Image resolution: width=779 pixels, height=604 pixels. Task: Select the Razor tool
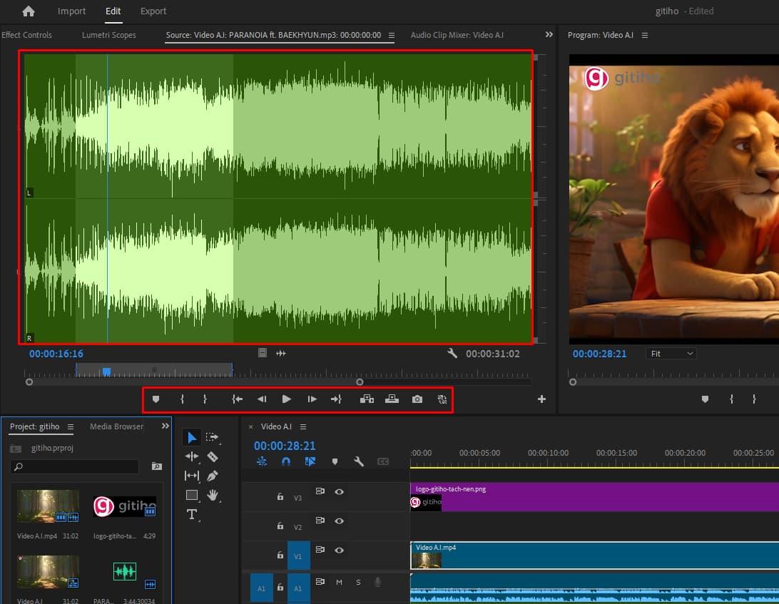pyautogui.click(x=212, y=456)
